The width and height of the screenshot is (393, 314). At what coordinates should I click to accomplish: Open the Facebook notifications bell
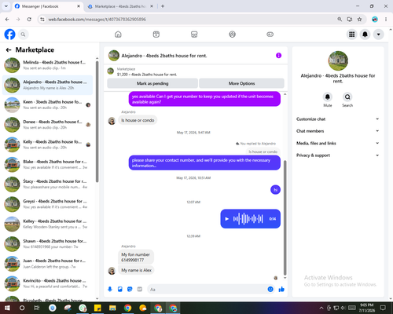[365, 35]
